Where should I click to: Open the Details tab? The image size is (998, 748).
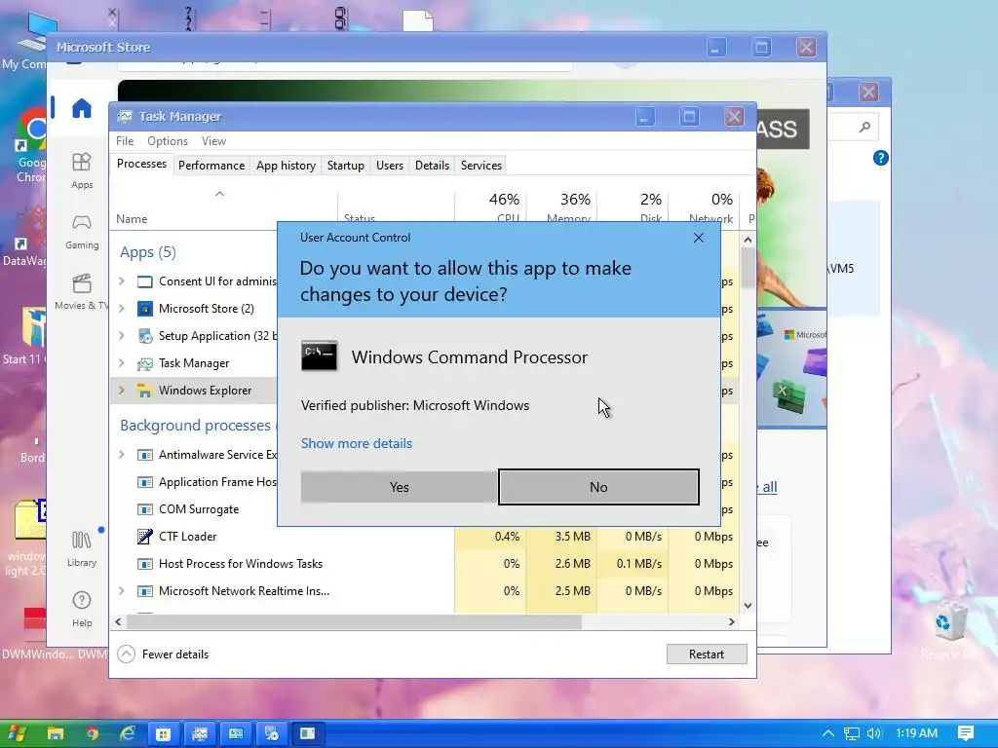432,166
